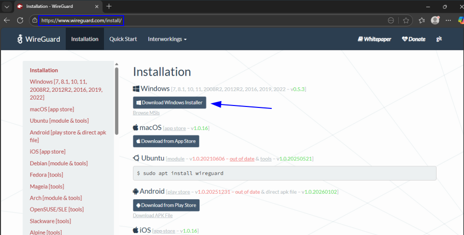Image resolution: width=464 pixels, height=235 pixels.
Task: Jump to Fedora [tools] in sidebar
Action: click(x=47, y=175)
